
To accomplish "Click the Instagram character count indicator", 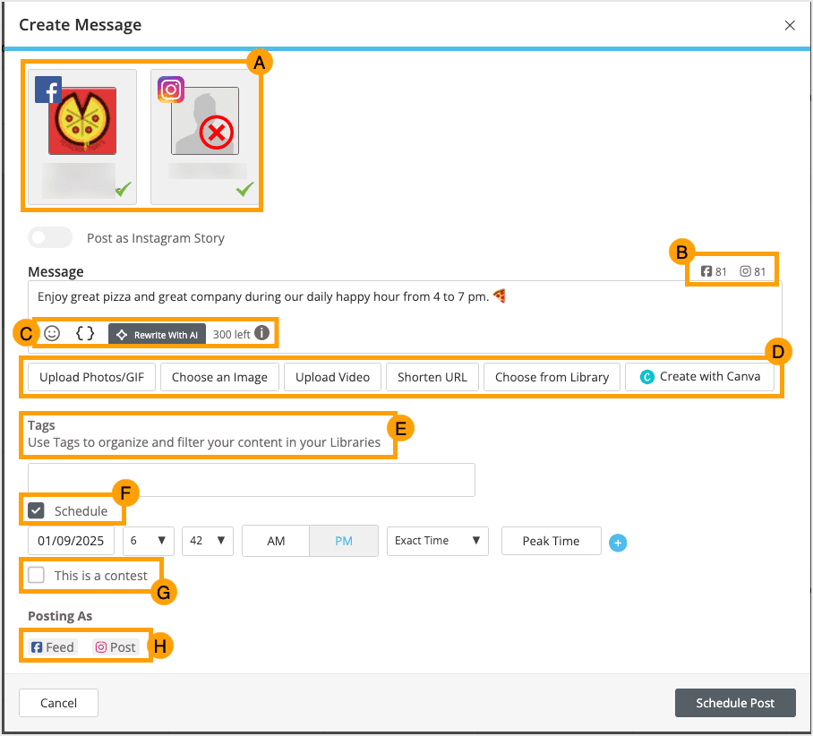I will point(755,270).
